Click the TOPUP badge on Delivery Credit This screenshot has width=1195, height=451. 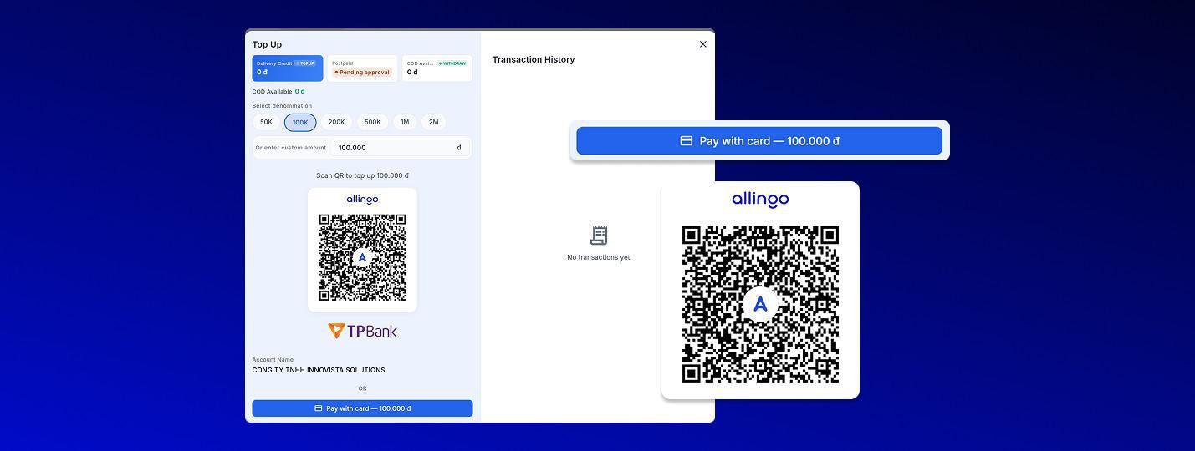(305, 63)
